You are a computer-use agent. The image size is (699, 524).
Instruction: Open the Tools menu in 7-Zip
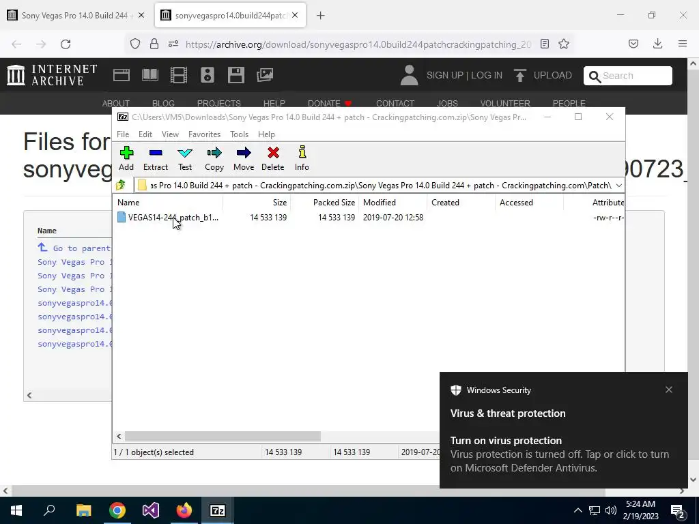(x=239, y=134)
